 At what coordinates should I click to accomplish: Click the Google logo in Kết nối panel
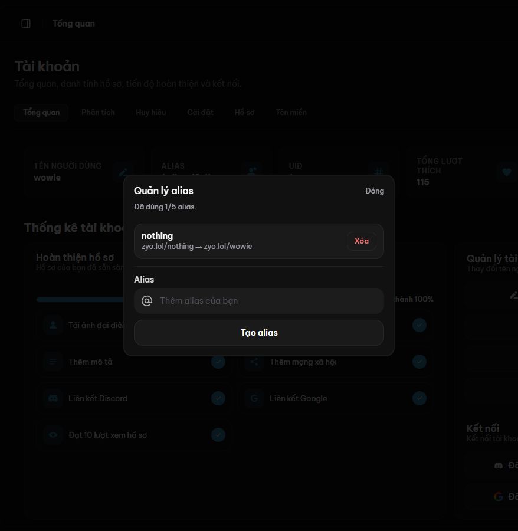(x=499, y=497)
